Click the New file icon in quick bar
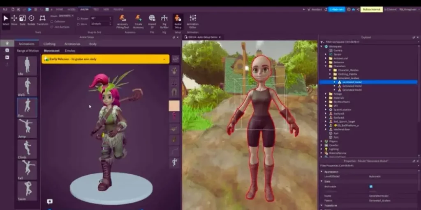 [x=13, y=9]
